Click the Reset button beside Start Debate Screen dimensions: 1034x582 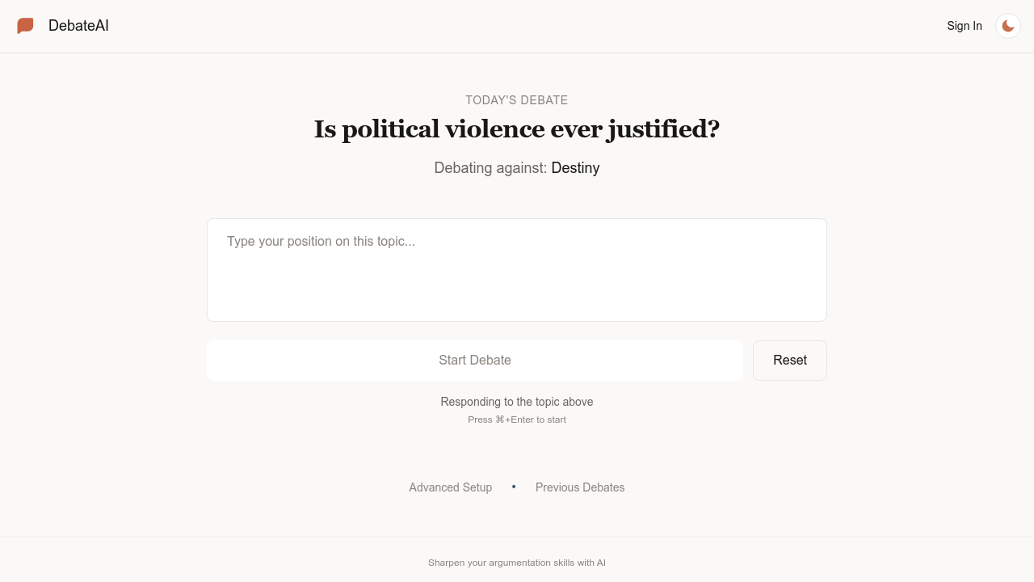click(x=789, y=360)
